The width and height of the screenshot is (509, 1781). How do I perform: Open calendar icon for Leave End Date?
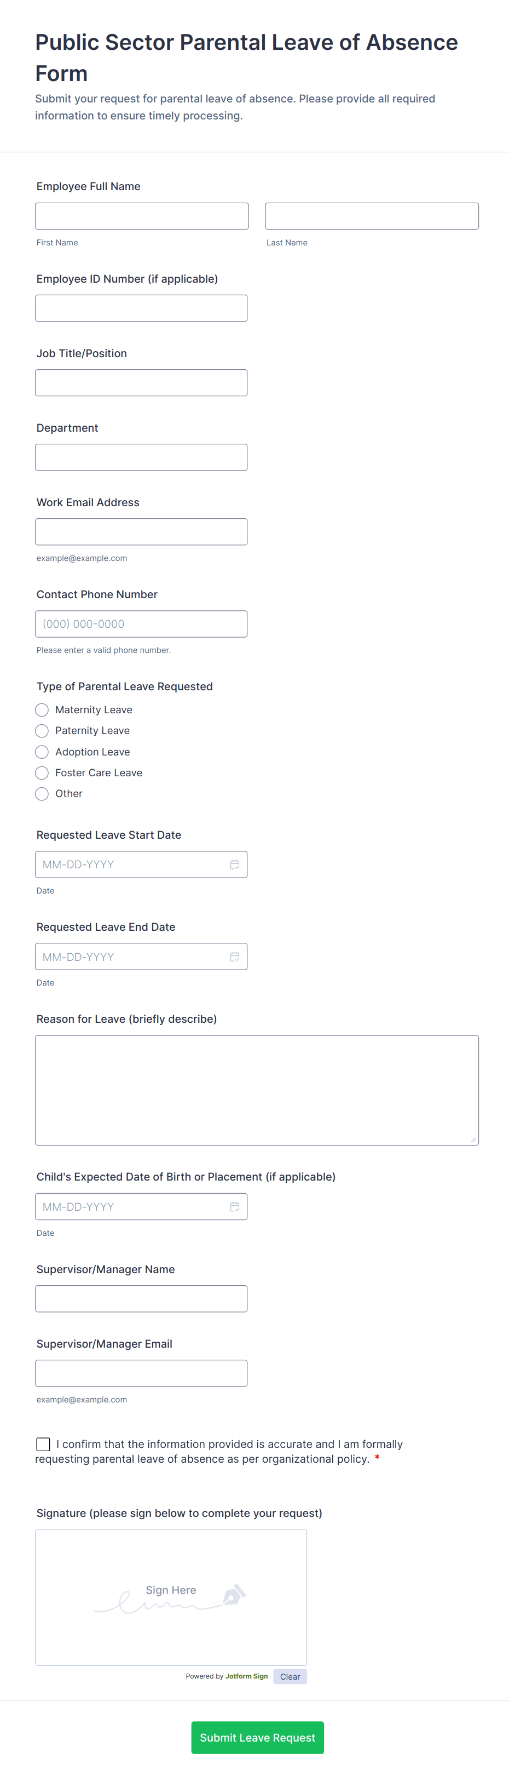235,957
